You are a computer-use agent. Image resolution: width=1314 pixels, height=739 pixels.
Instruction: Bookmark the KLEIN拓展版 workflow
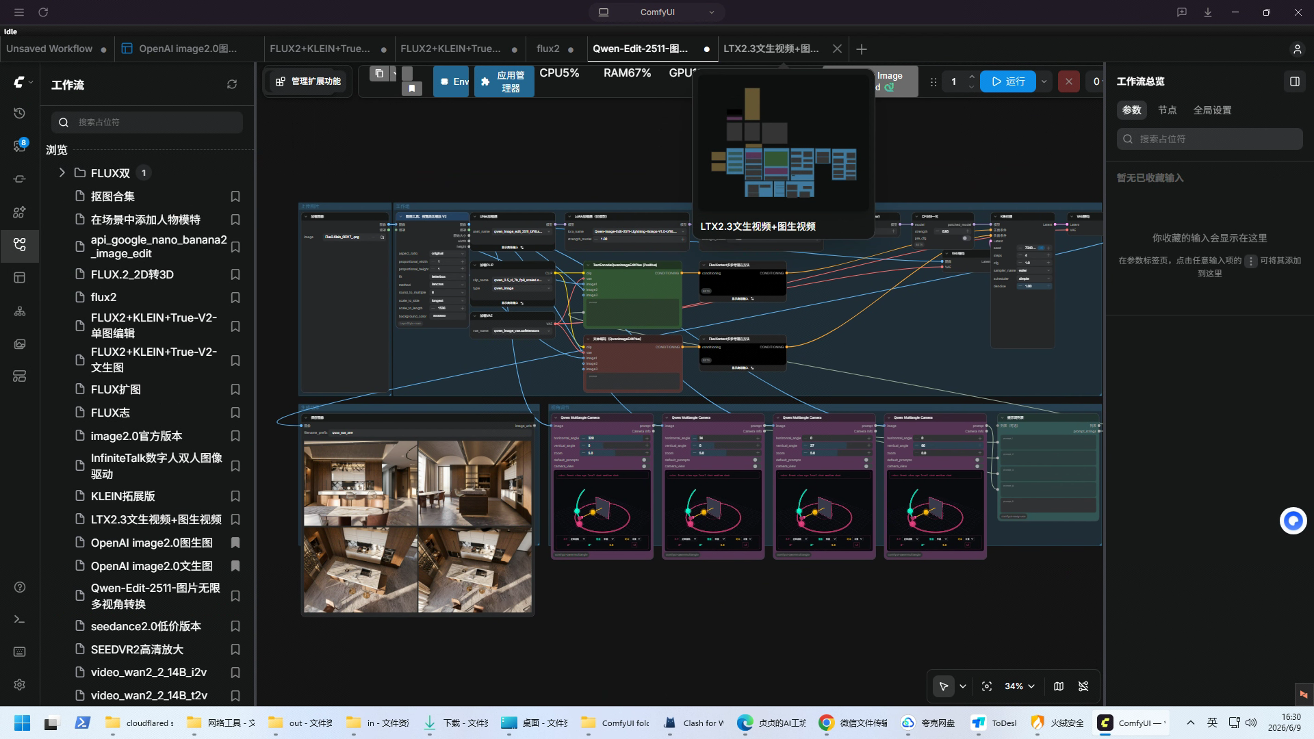pyautogui.click(x=235, y=496)
